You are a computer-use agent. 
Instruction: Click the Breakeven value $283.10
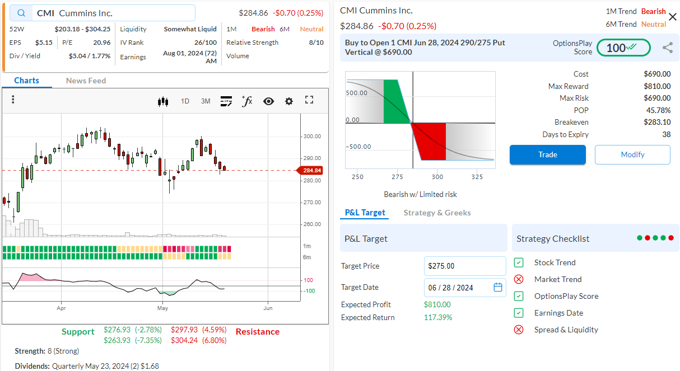click(x=657, y=122)
